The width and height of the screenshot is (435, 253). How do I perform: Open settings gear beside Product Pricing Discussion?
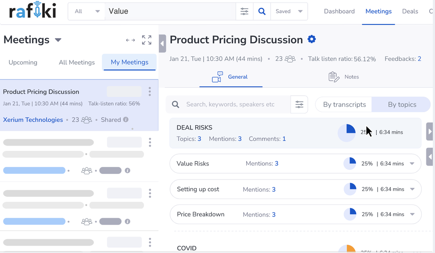coord(311,39)
